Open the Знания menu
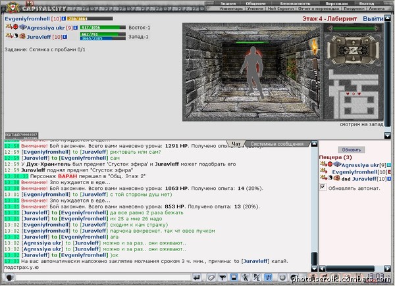Image resolution: width=395 pixels, height=286 pixels. pos(228,3)
